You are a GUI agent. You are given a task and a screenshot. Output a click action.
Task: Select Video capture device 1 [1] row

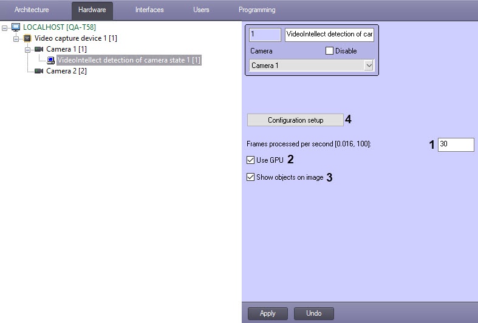pyautogui.click(x=75, y=38)
